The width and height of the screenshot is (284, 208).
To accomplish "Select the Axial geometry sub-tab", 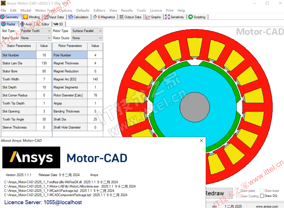I will [x=26, y=24].
